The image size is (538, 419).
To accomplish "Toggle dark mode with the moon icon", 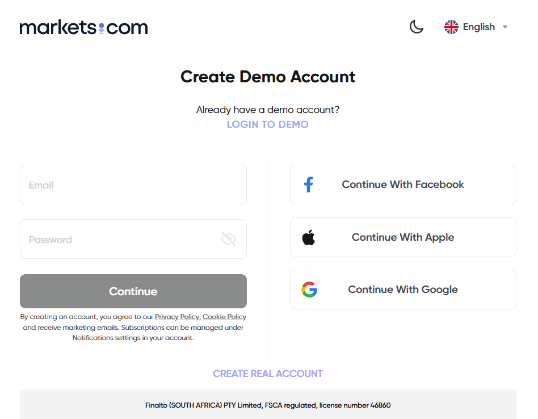I will [416, 27].
